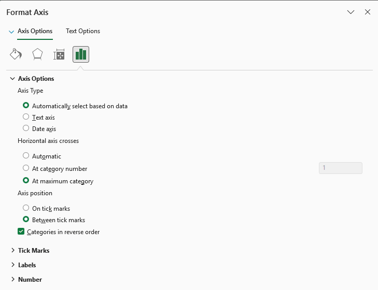378x290 pixels.
Task: Click the category number input field
Action: (x=340, y=168)
